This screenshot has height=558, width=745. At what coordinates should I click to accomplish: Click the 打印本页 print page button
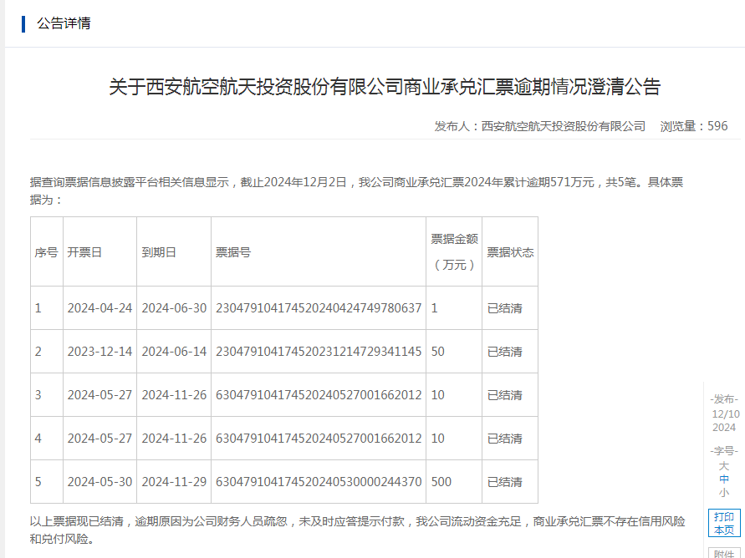coord(724,523)
